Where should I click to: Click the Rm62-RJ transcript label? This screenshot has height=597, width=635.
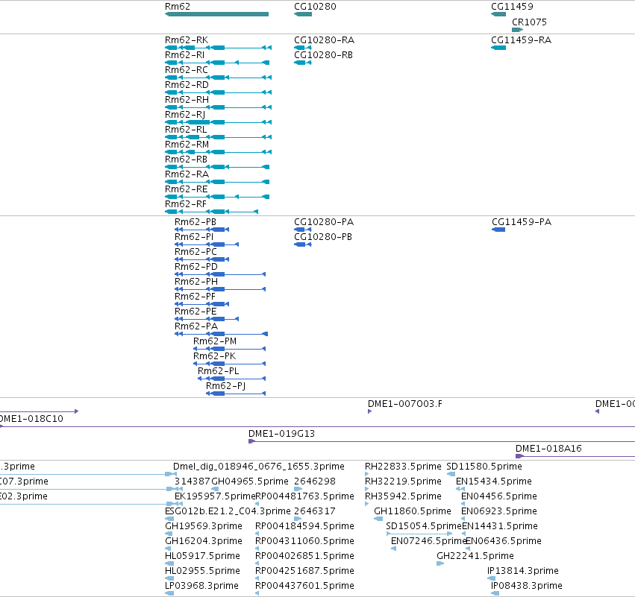185,115
